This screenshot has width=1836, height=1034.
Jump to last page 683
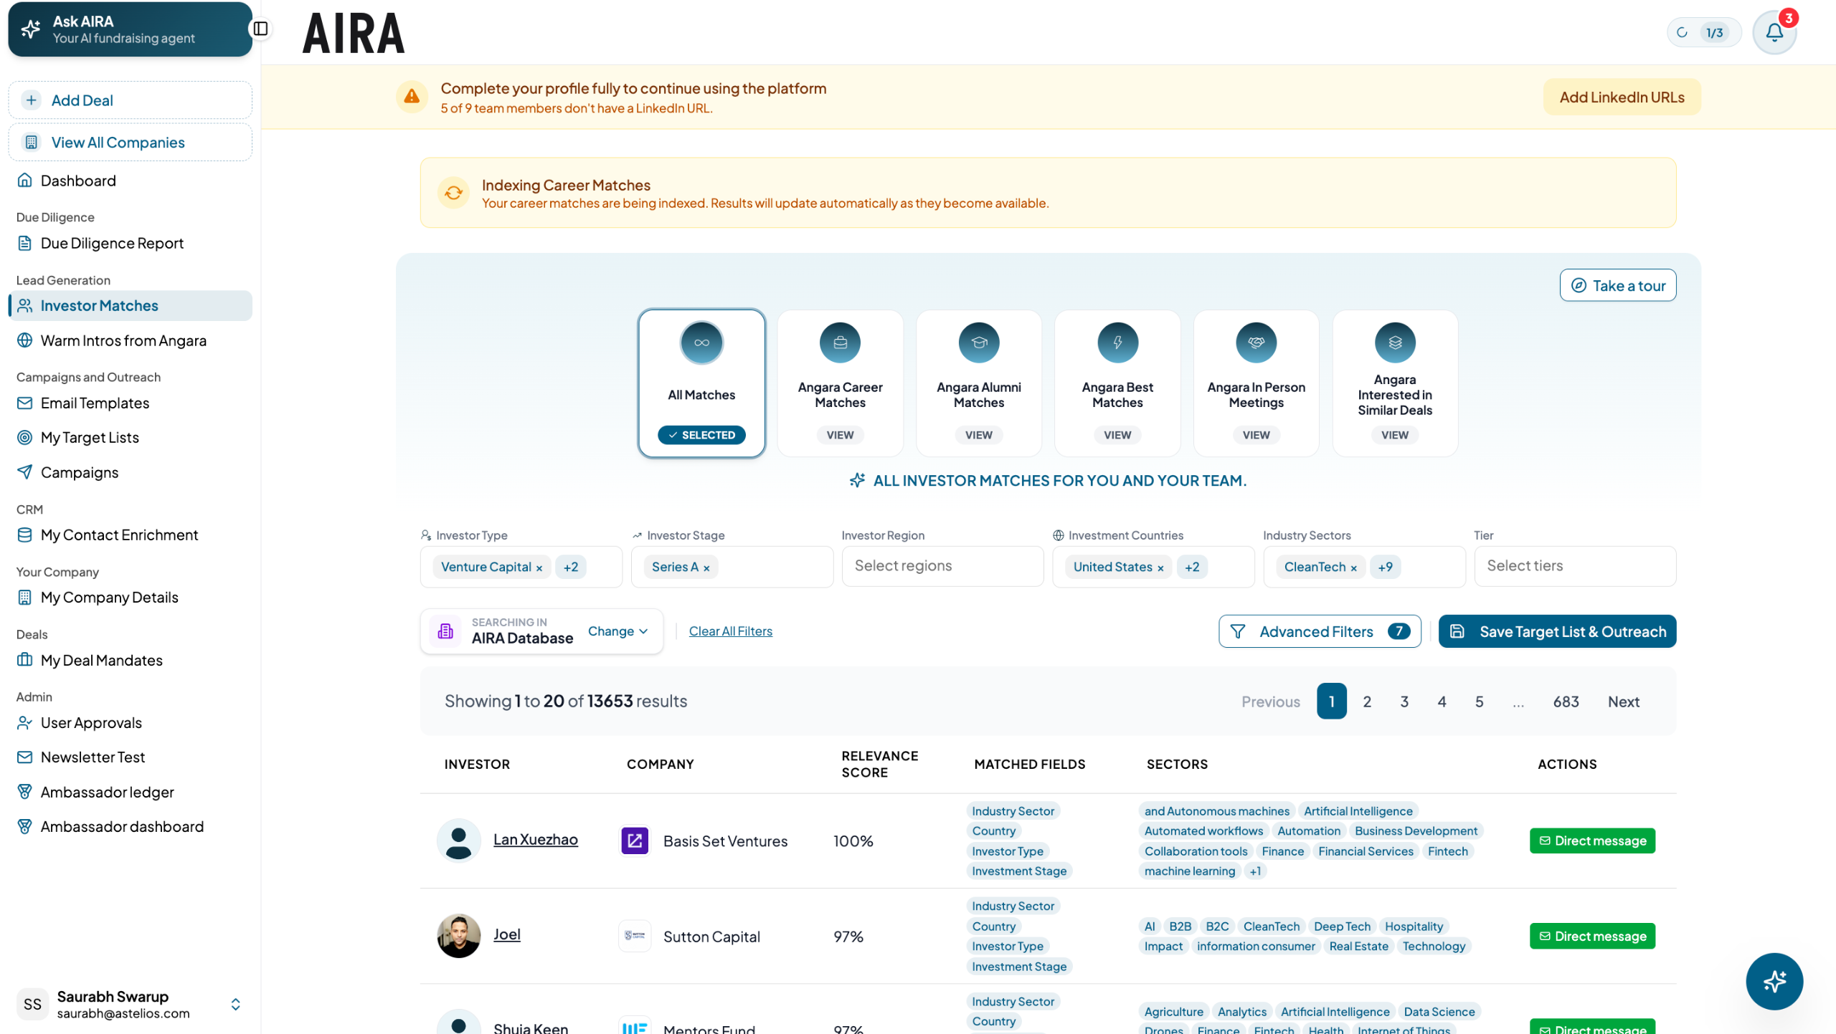click(x=1566, y=702)
